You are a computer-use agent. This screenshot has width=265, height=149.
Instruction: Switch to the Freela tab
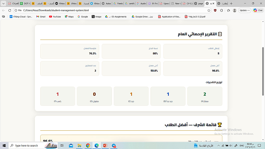pos(118,3)
